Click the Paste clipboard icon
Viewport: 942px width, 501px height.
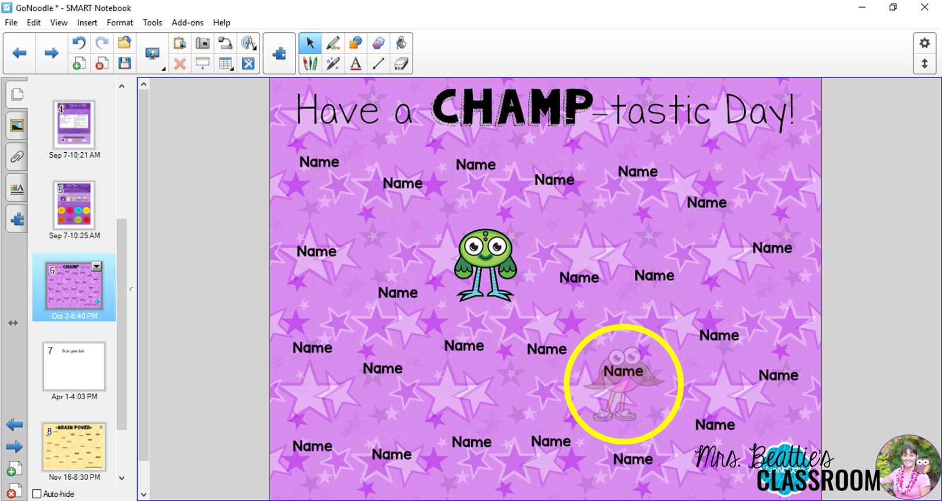click(x=180, y=42)
